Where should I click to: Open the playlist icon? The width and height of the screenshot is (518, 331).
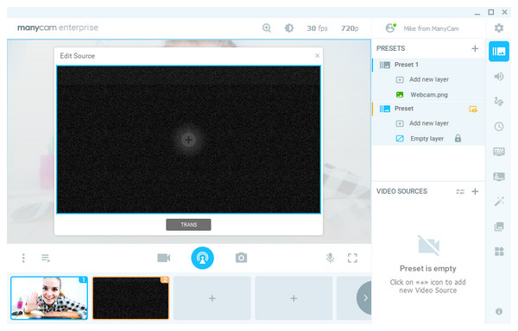tap(46, 258)
